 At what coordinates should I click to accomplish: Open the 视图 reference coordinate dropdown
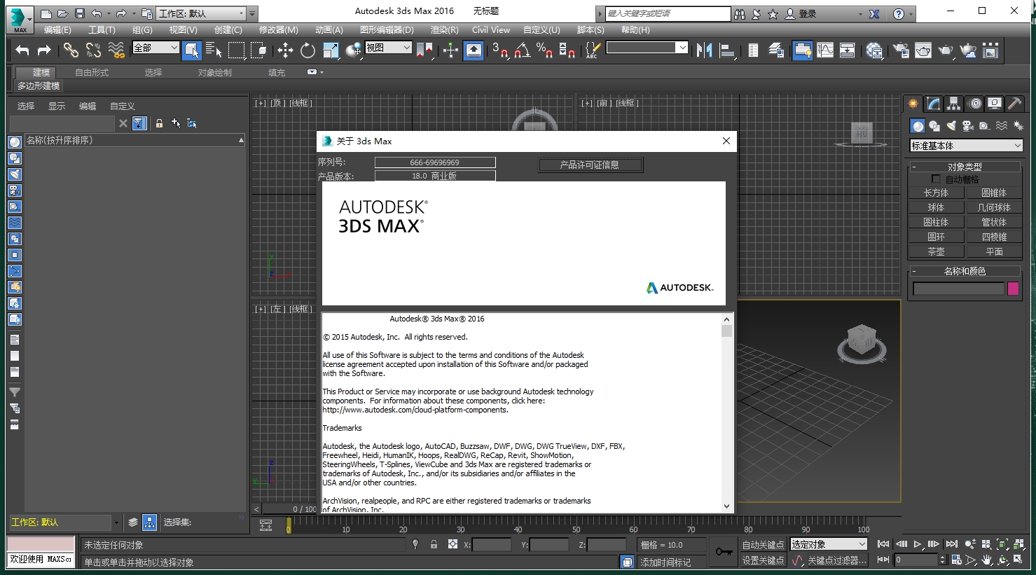pyautogui.click(x=388, y=48)
